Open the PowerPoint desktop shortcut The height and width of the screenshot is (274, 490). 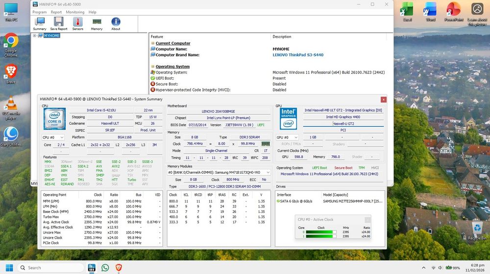click(454, 12)
